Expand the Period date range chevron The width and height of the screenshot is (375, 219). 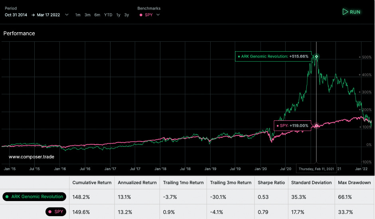[x=67, y=15]
